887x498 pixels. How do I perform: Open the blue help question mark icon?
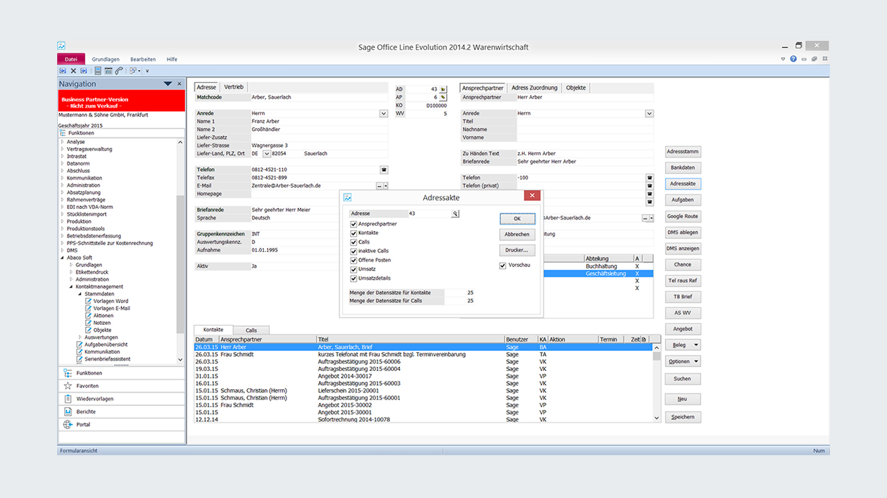coord(793,59)
